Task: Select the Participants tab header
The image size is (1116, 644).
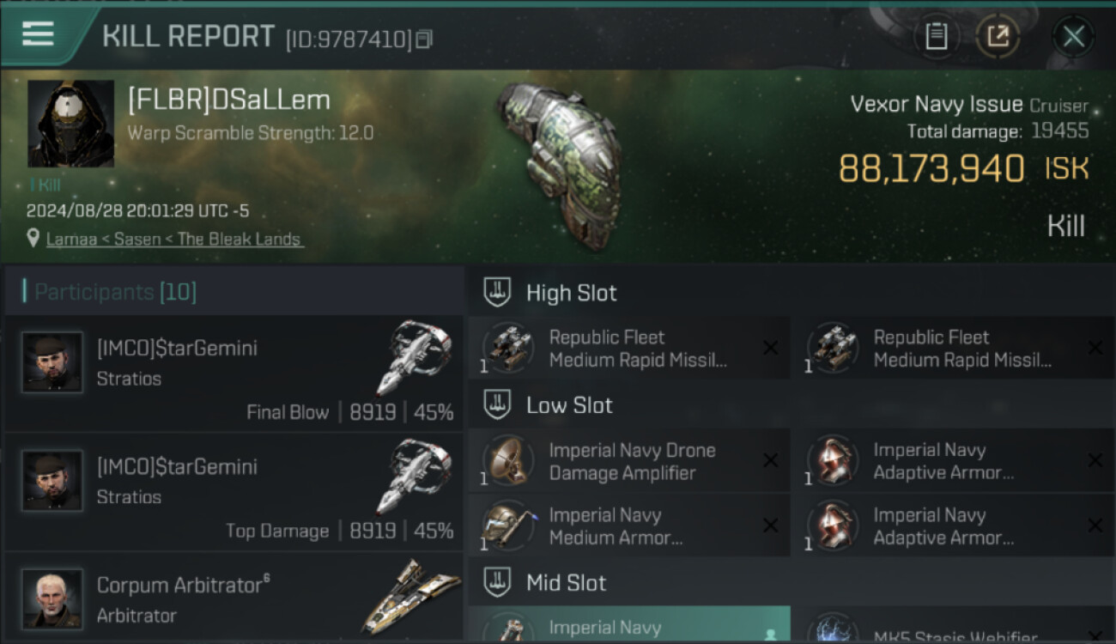Action: point(115,292)
